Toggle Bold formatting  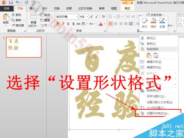58,24
